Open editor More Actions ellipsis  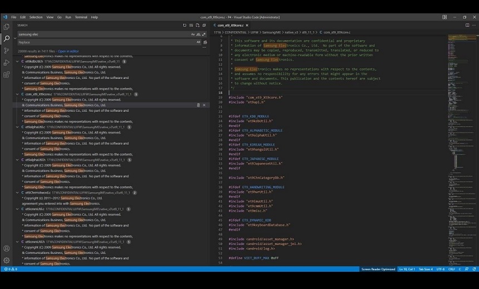click(475, 26)
